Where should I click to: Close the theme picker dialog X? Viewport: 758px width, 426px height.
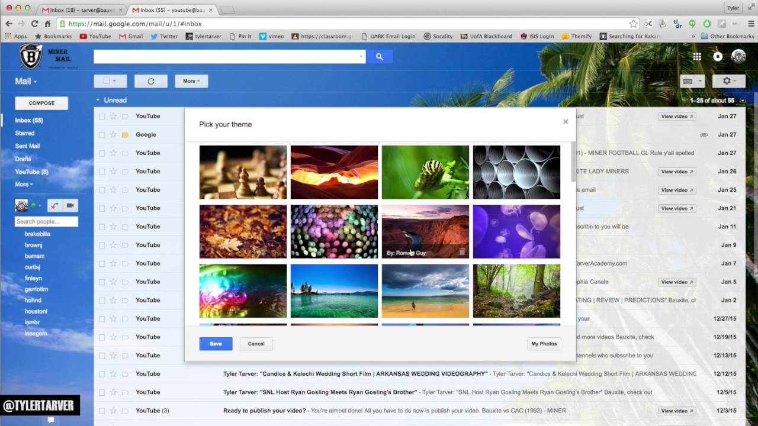566,122
